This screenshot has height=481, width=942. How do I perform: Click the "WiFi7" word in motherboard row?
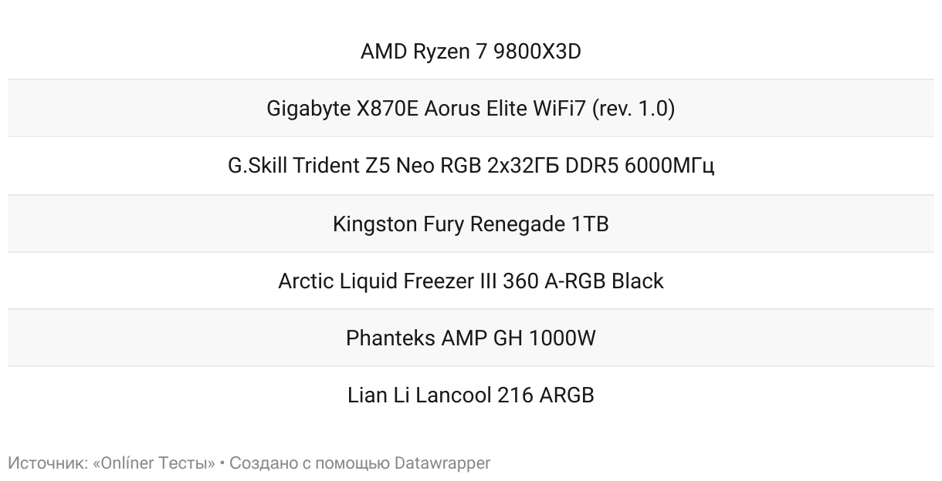pos(560,109)
